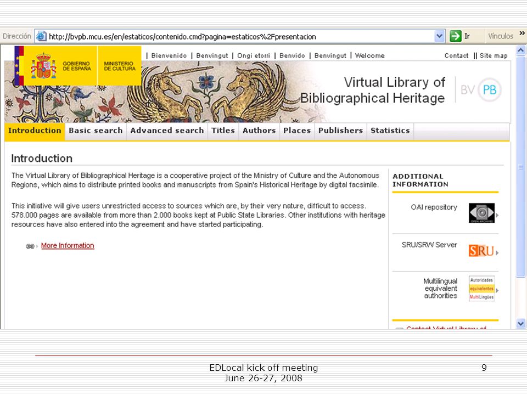Click the ADDITIONAL INFORMATION sidebar heading
This screenshot has width=527, height=395.
point(420,180)
